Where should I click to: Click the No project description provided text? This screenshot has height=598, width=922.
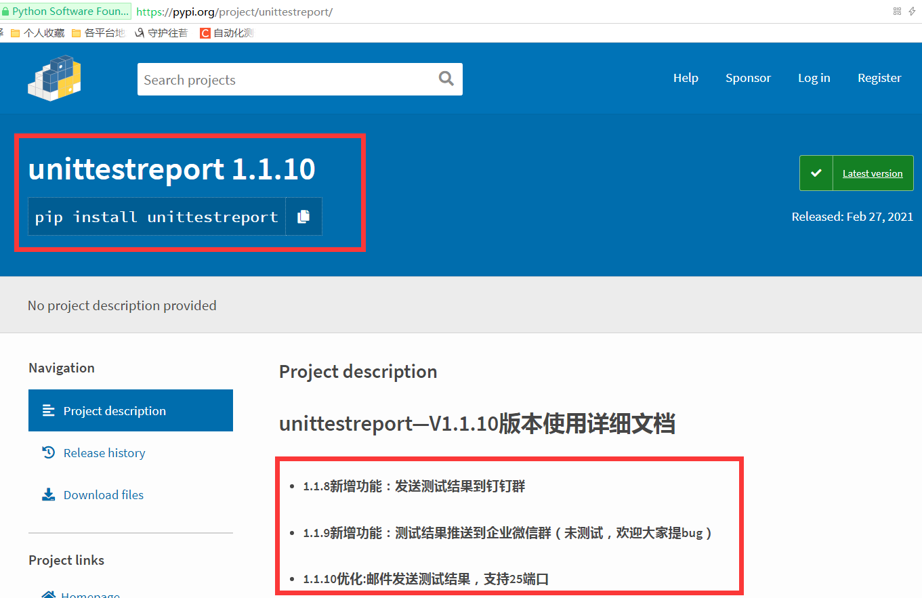point(122,305)
